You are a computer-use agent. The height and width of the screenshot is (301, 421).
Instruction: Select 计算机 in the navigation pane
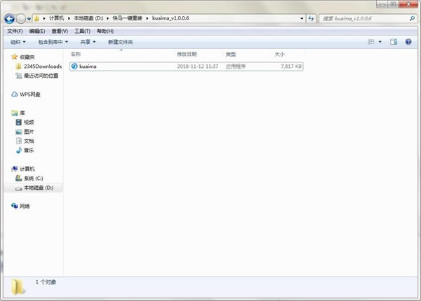[27, 169]
